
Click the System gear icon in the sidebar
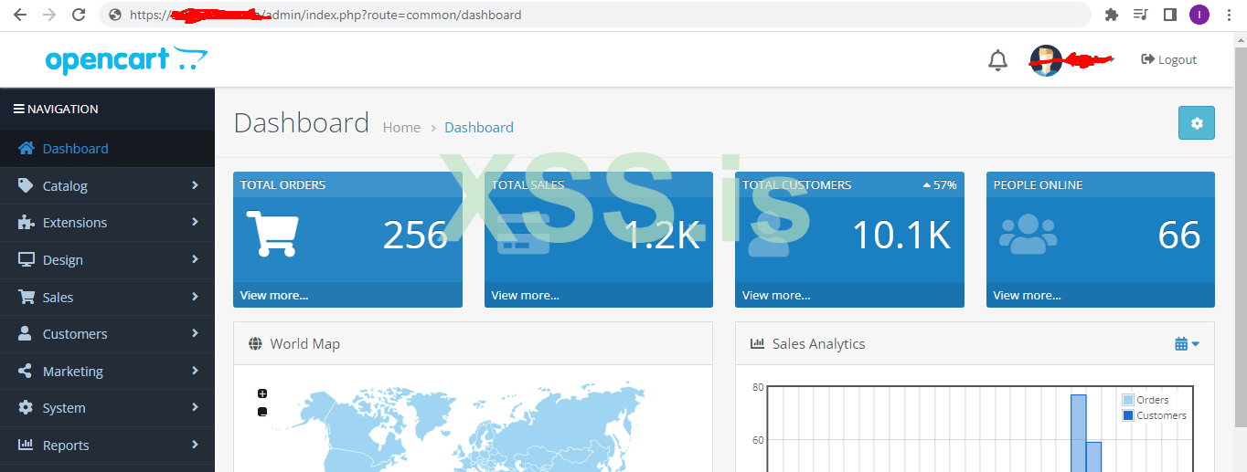[x=26, y=408]
